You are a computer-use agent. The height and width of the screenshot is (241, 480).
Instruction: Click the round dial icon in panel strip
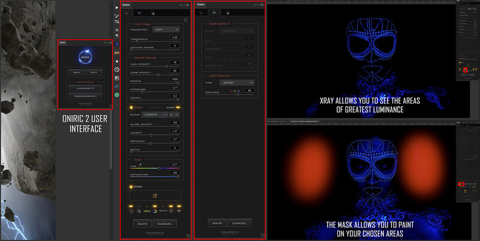[x=117, y=70]
